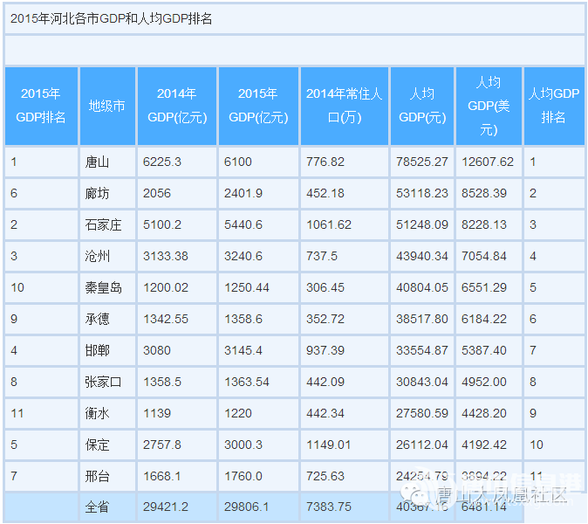Click the 唐山 city cell
Image resolution: width=588 pixels, height=524 pixels.
click(x=98, y=162)
